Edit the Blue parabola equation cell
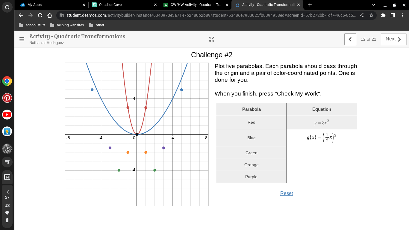409x230 pixels. [x=322, y=138]
